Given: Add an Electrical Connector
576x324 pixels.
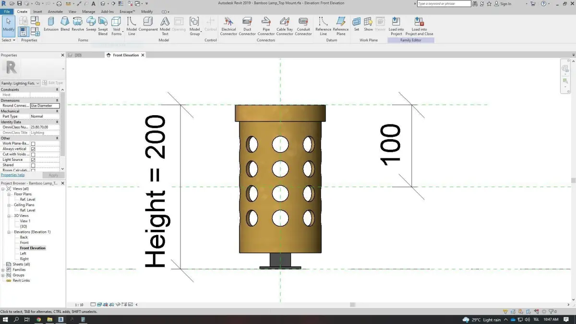Looking at the screenshot, I should [x=228, y=26].
